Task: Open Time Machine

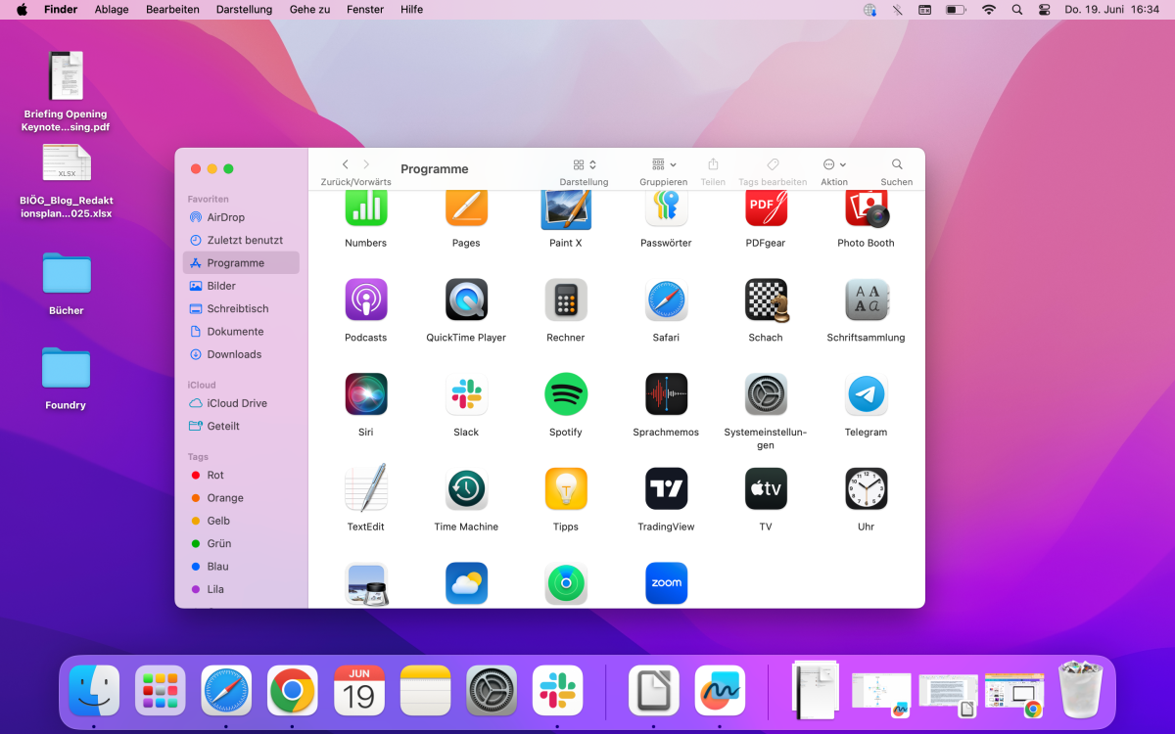Action: coord(465,488)
